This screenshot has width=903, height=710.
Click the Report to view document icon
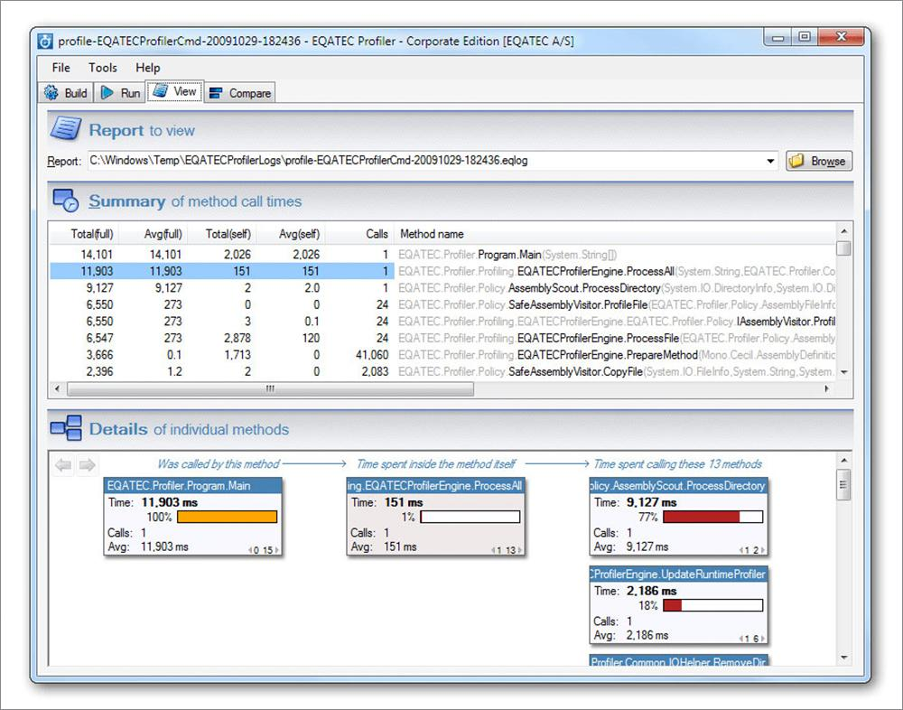pyautogui.click(x=65, y=128)
